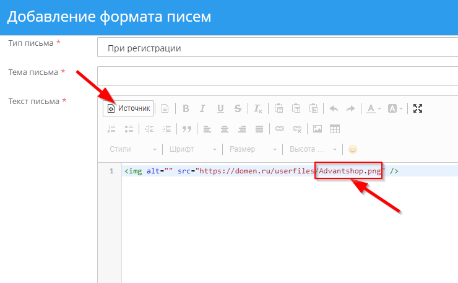Open the text color picker
This screenshot has width=458, height=283.
[x=373, y=108]
